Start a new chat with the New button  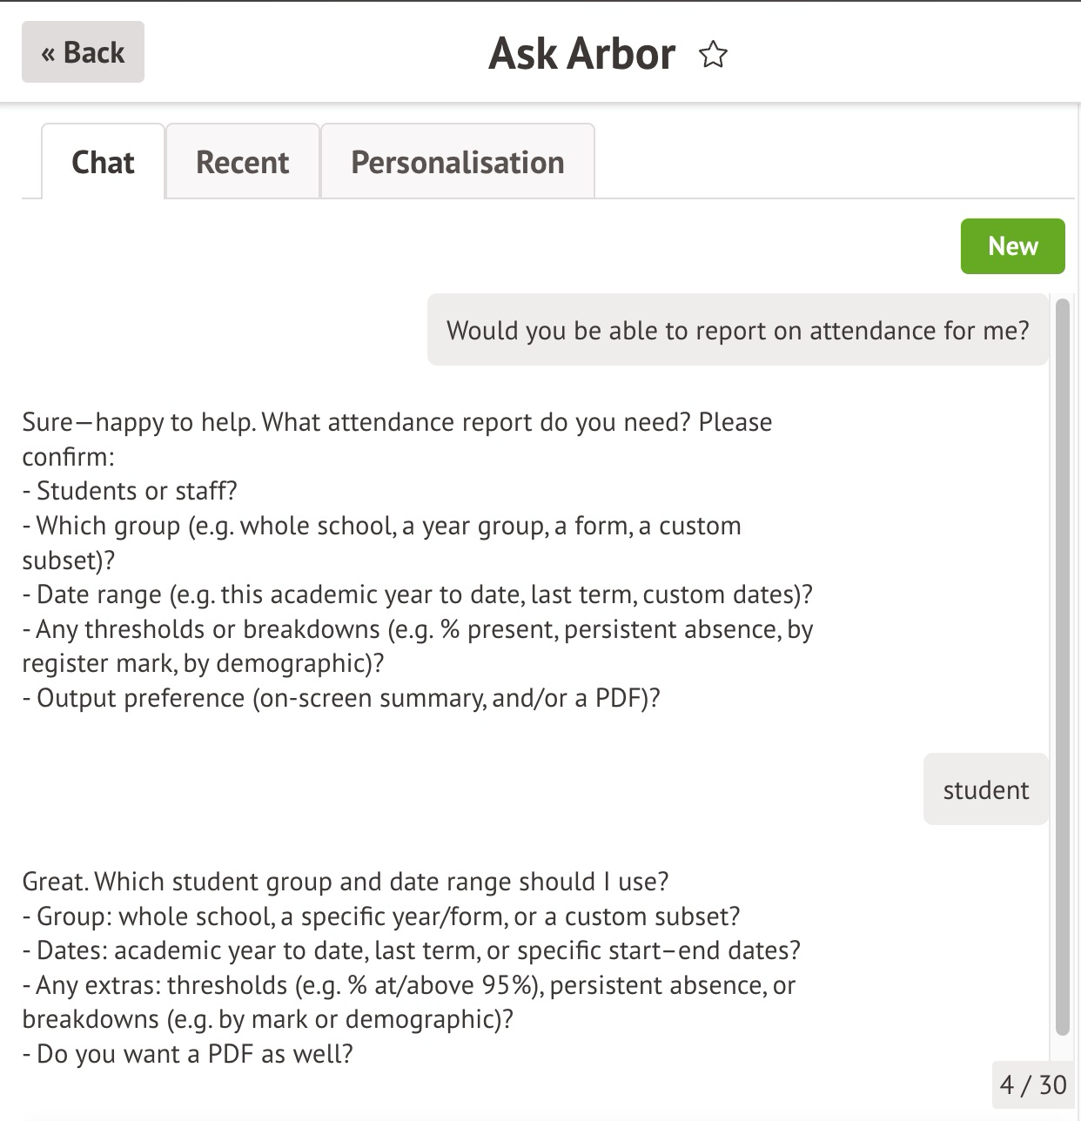pos(1012,246)
